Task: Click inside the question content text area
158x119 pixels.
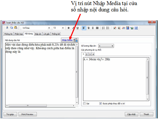Action: 40,73
